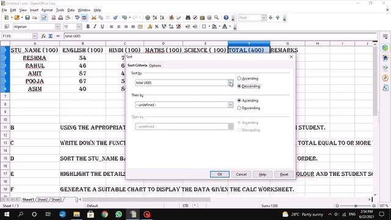
Task: Click the Sort Descending toolbar icon
Action: click(x=162, y=18)
